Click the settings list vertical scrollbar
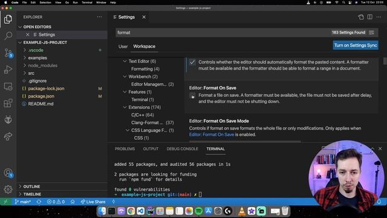387x218 pixels. tap(385, 61)
